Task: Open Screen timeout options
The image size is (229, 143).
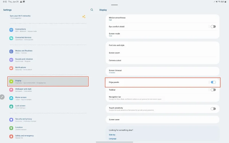Action: click(x=162, y=71)
